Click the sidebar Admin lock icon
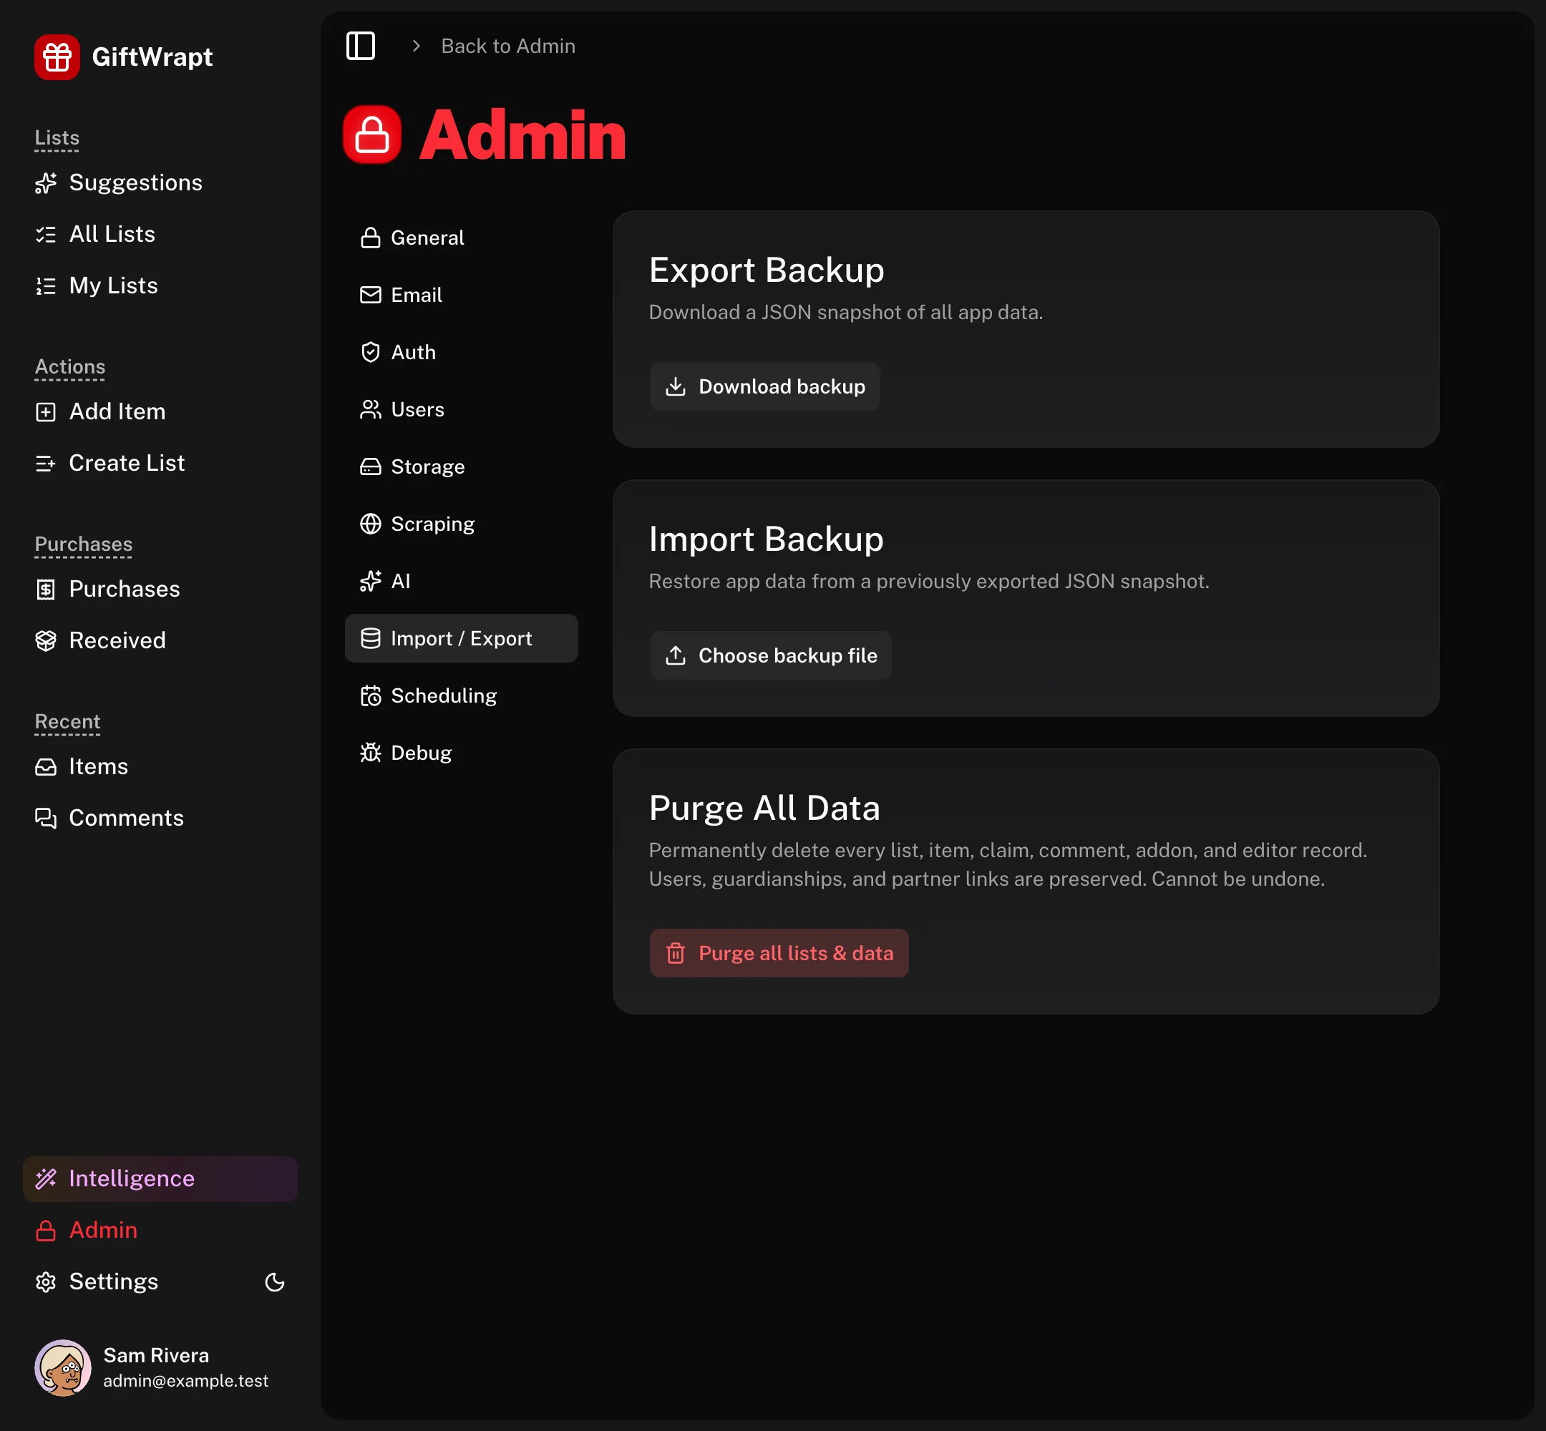The image size is (1546, 1431). click(46, 1231)
